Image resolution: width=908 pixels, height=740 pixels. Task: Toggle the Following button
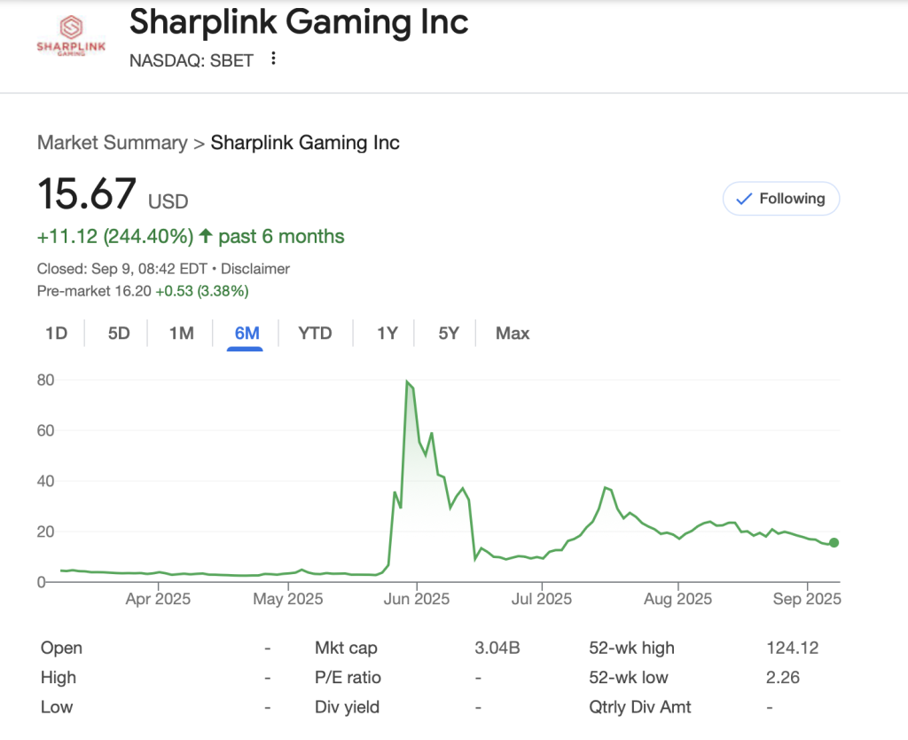point(780,199)
